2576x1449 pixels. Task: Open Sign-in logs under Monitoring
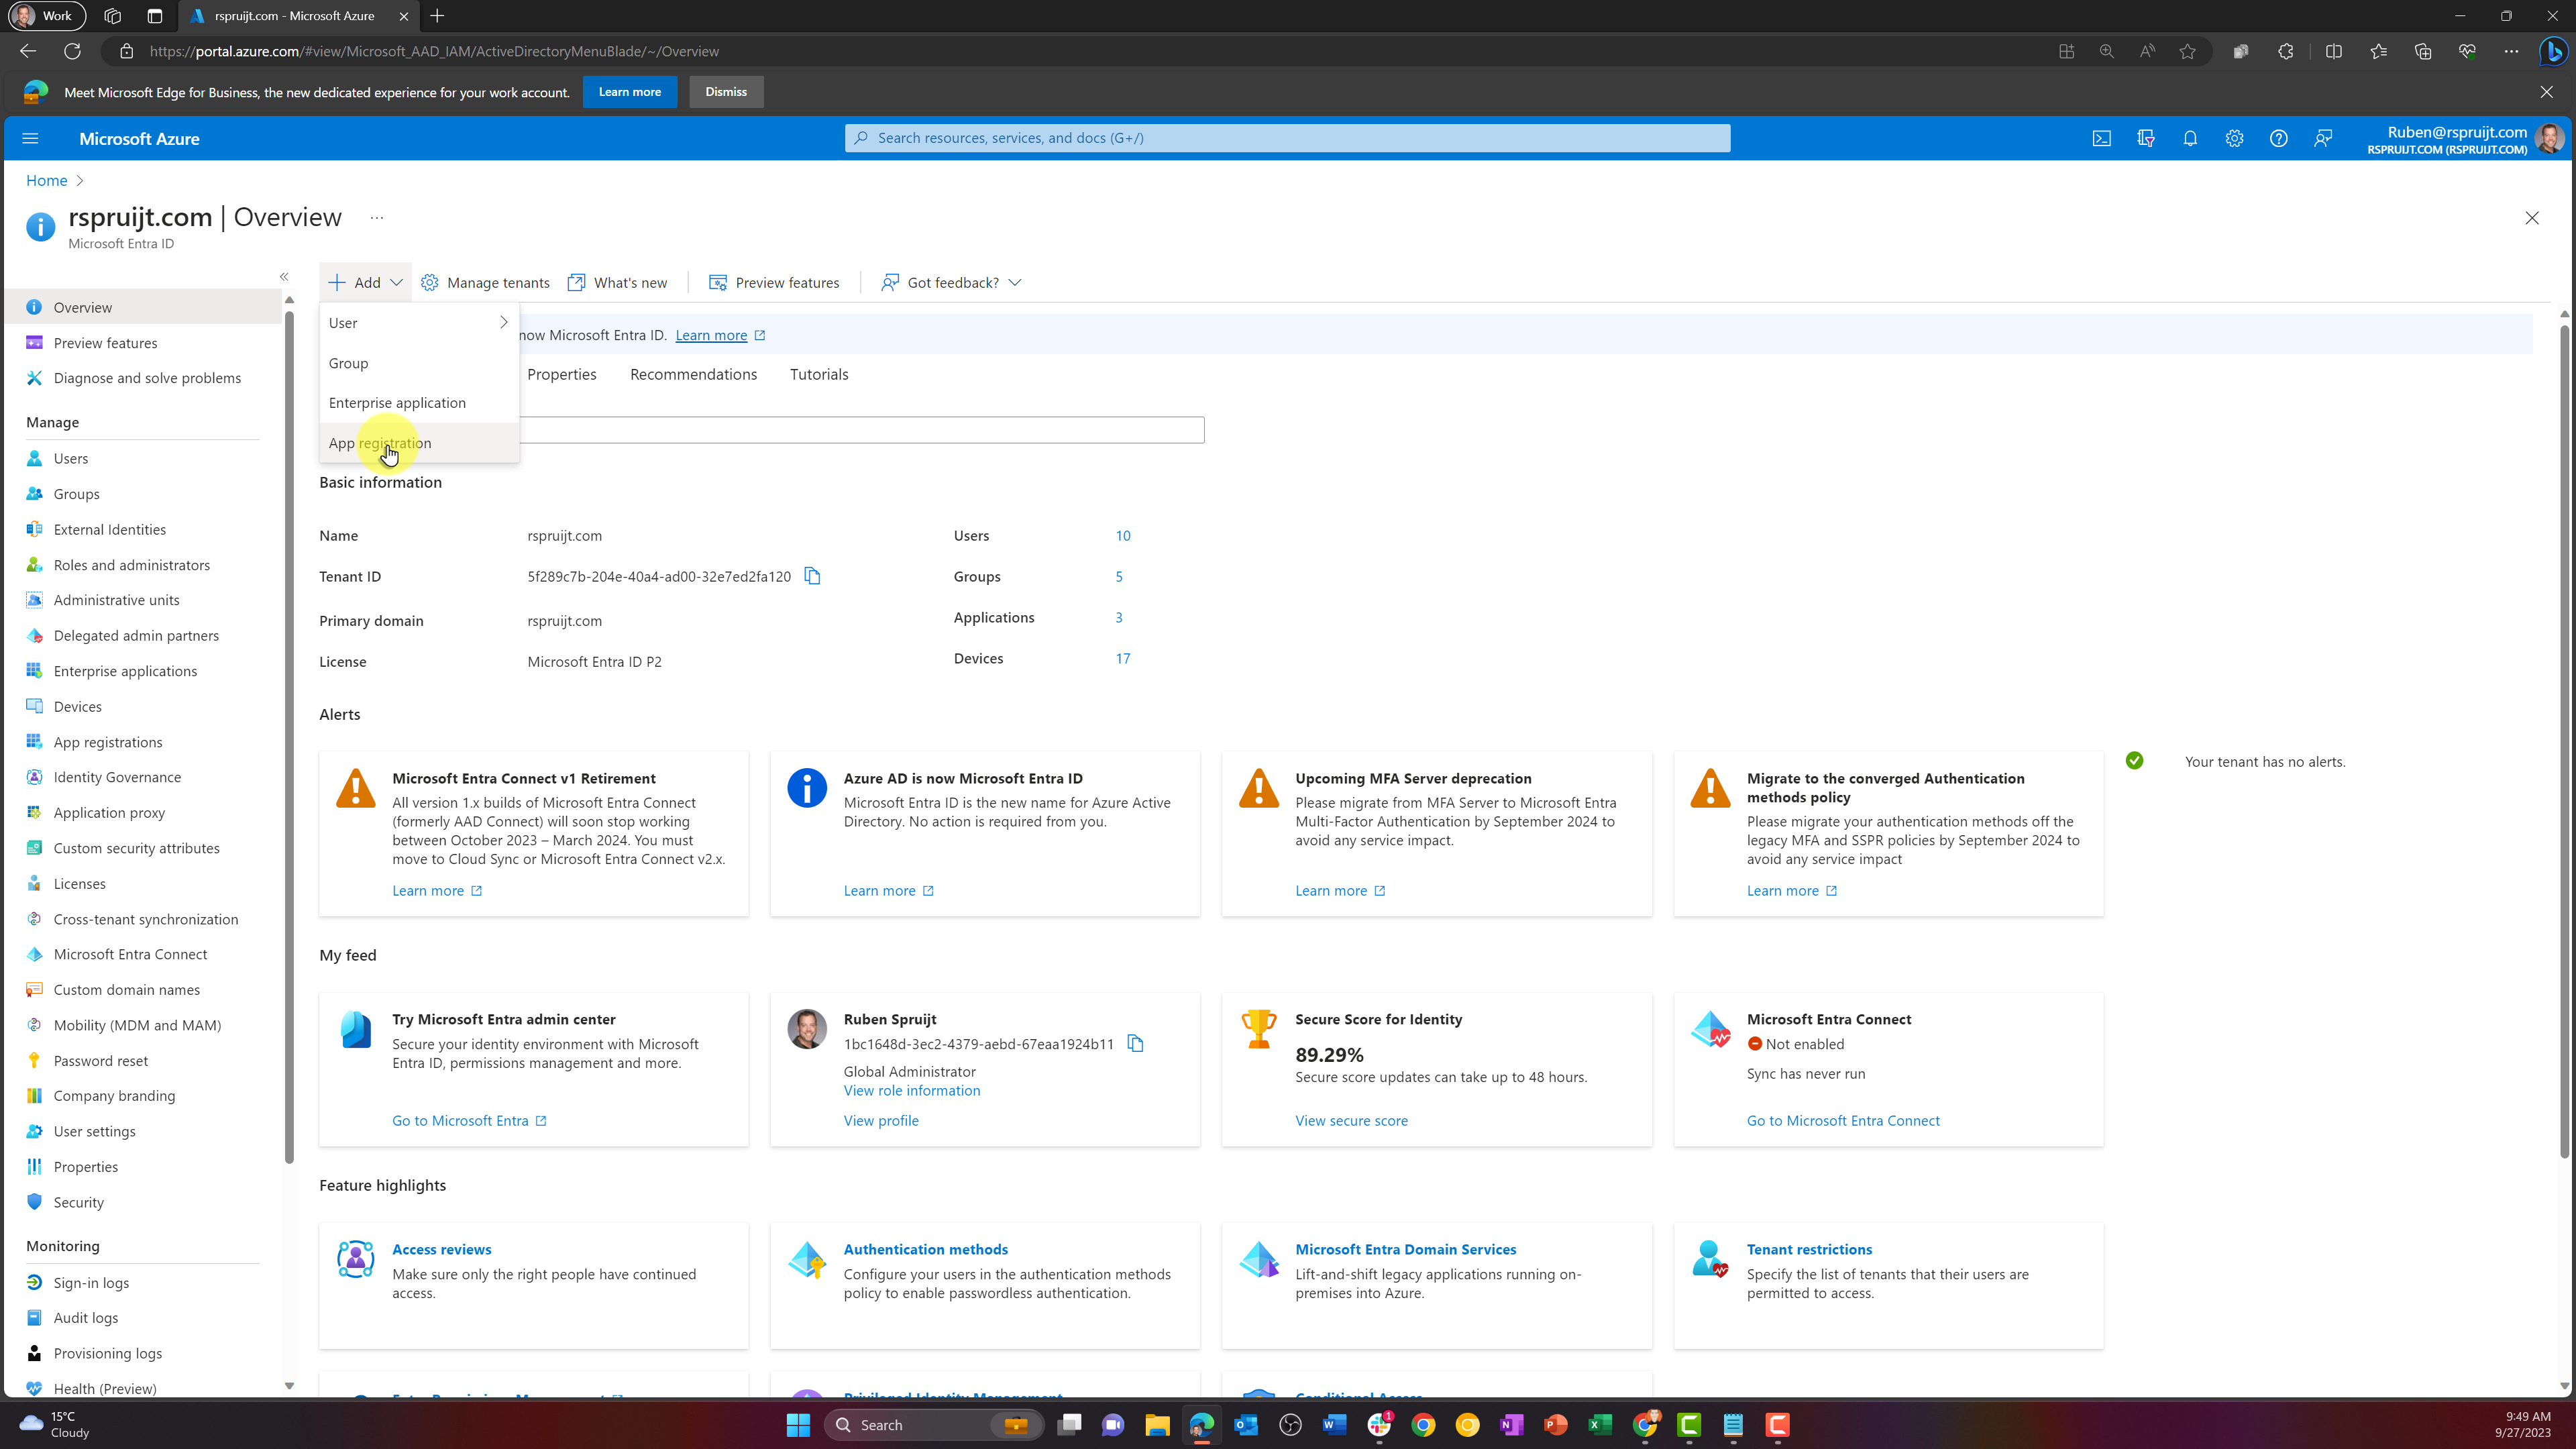(x=91, y=1282)
